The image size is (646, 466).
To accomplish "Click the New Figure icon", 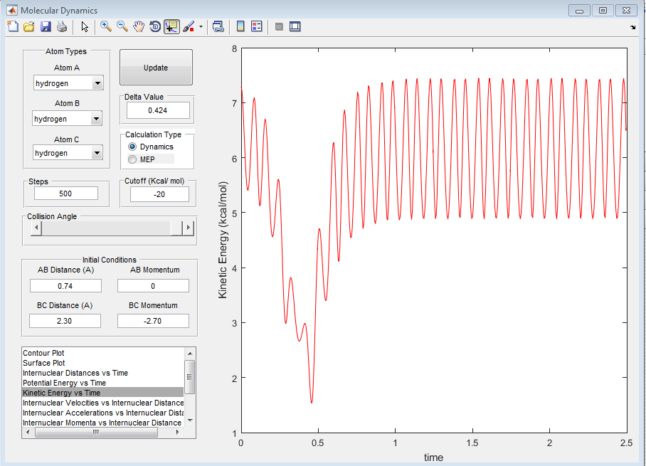I will click(12, 27).
